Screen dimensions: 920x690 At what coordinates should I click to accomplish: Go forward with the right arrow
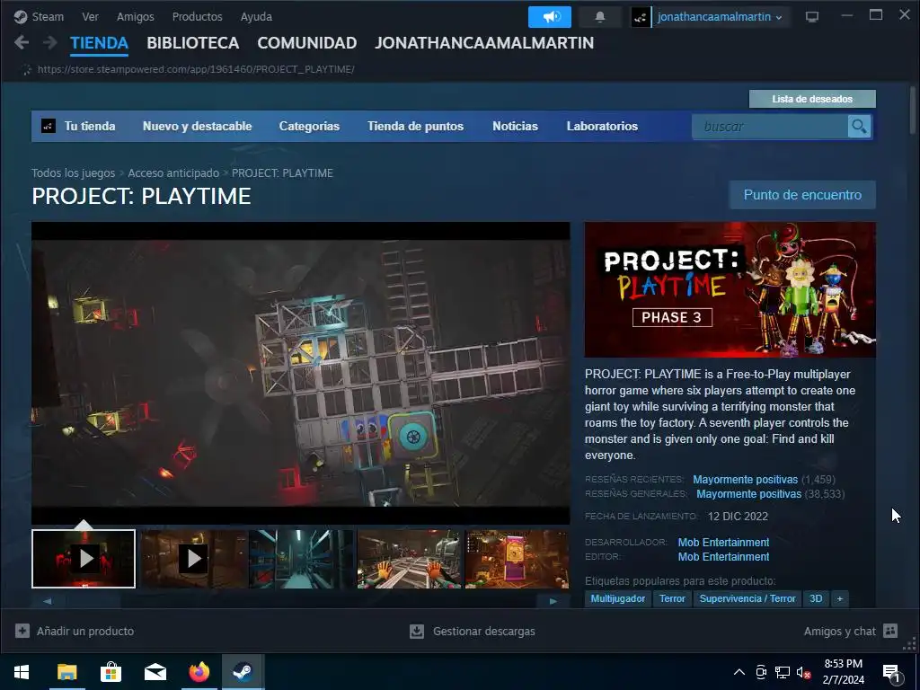pyautogui.click(x=50, y=42)
